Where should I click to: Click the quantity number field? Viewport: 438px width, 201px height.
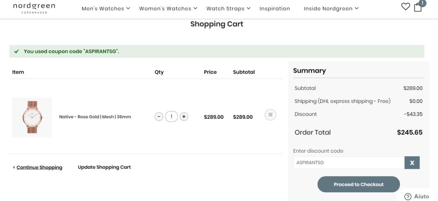click(171, 116)
